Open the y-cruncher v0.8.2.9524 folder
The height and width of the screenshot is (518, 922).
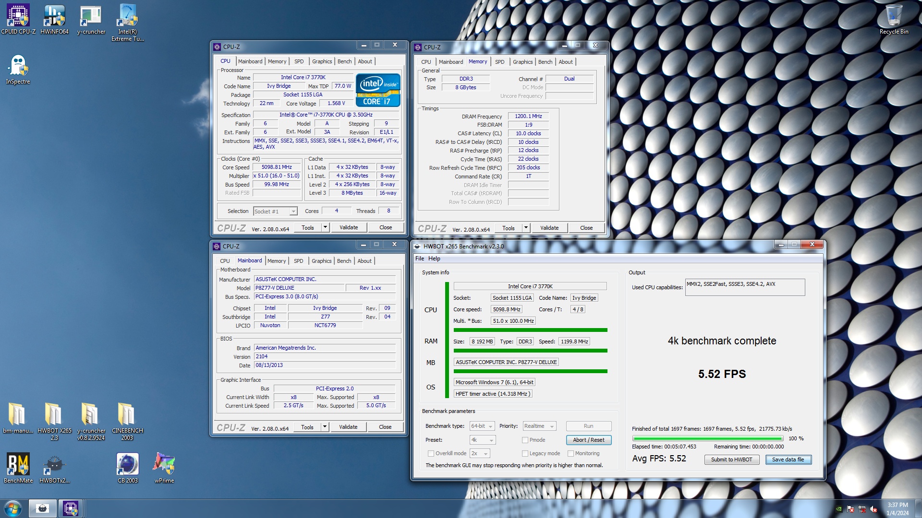pos(91,421)
